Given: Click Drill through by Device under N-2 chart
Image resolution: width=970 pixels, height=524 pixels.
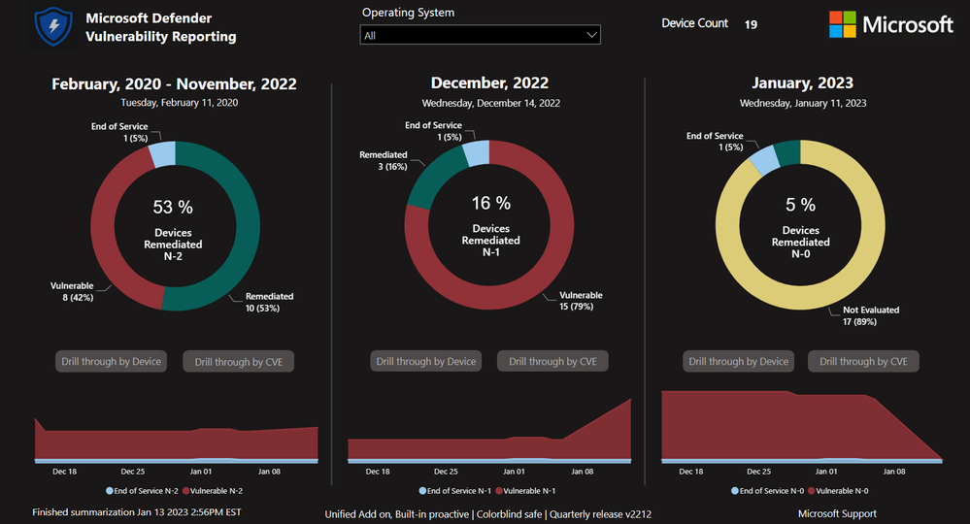Looking at the screenshot, I should coord(112,362).
